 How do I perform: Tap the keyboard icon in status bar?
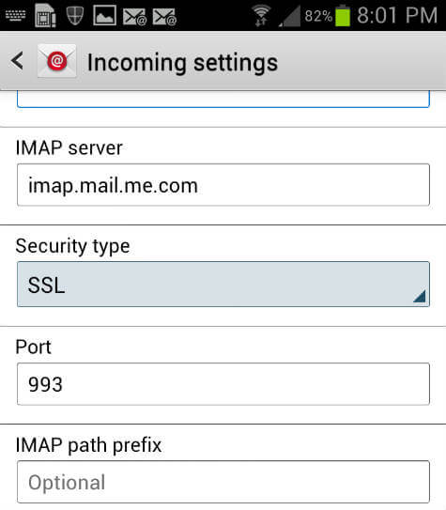[x=15, y=15]
